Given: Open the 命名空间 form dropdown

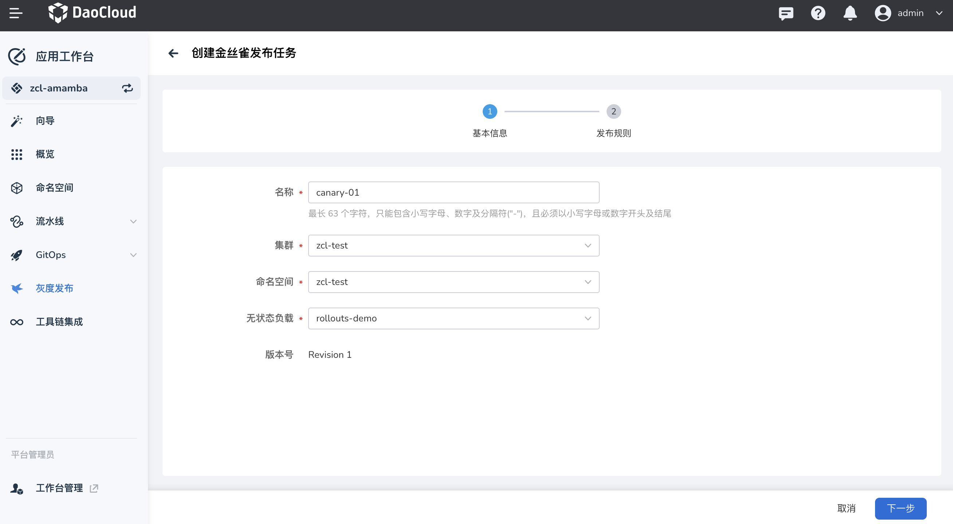Looking at the screenshot, I should pyautogui.click(x=454, y=282).
